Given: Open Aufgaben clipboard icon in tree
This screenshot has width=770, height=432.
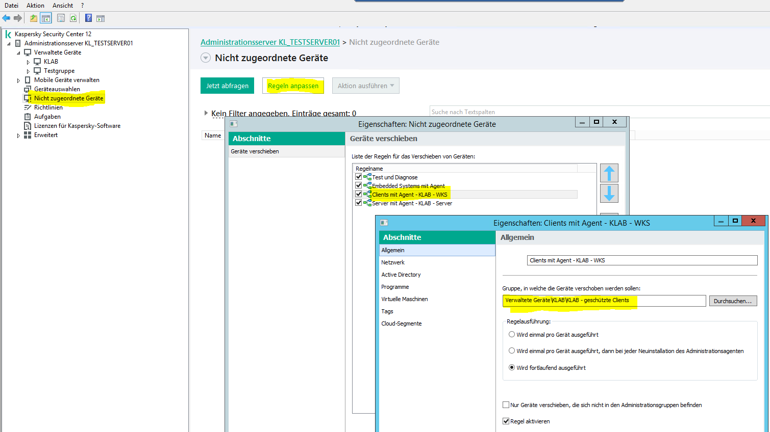Looking at the screenshot, I should 28,117.
